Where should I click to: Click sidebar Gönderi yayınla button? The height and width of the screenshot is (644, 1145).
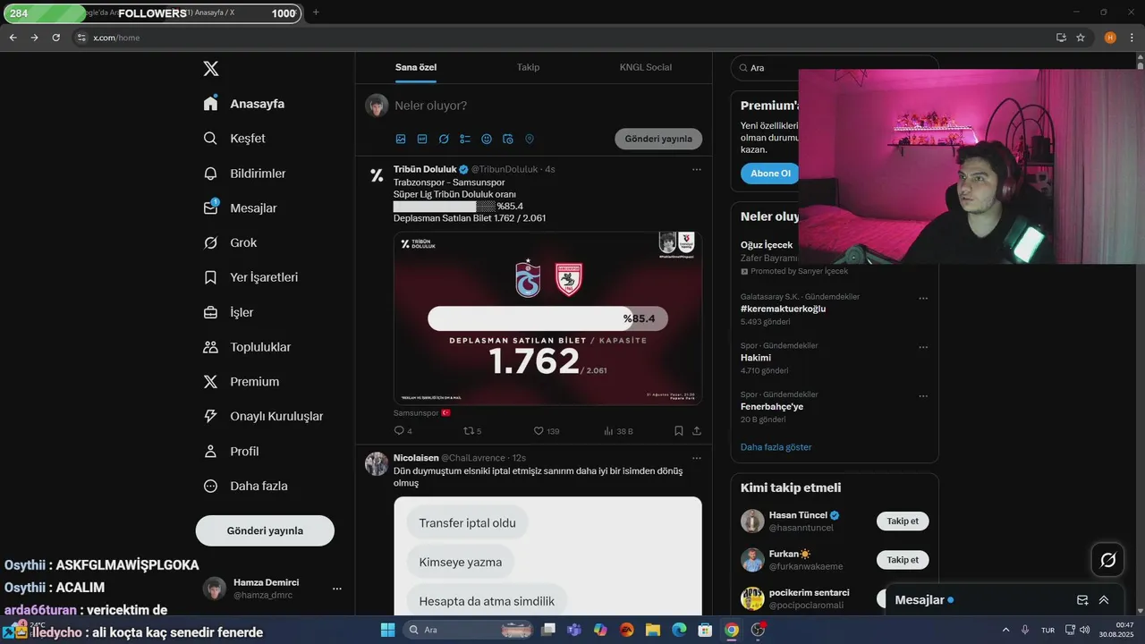point(265,530)
